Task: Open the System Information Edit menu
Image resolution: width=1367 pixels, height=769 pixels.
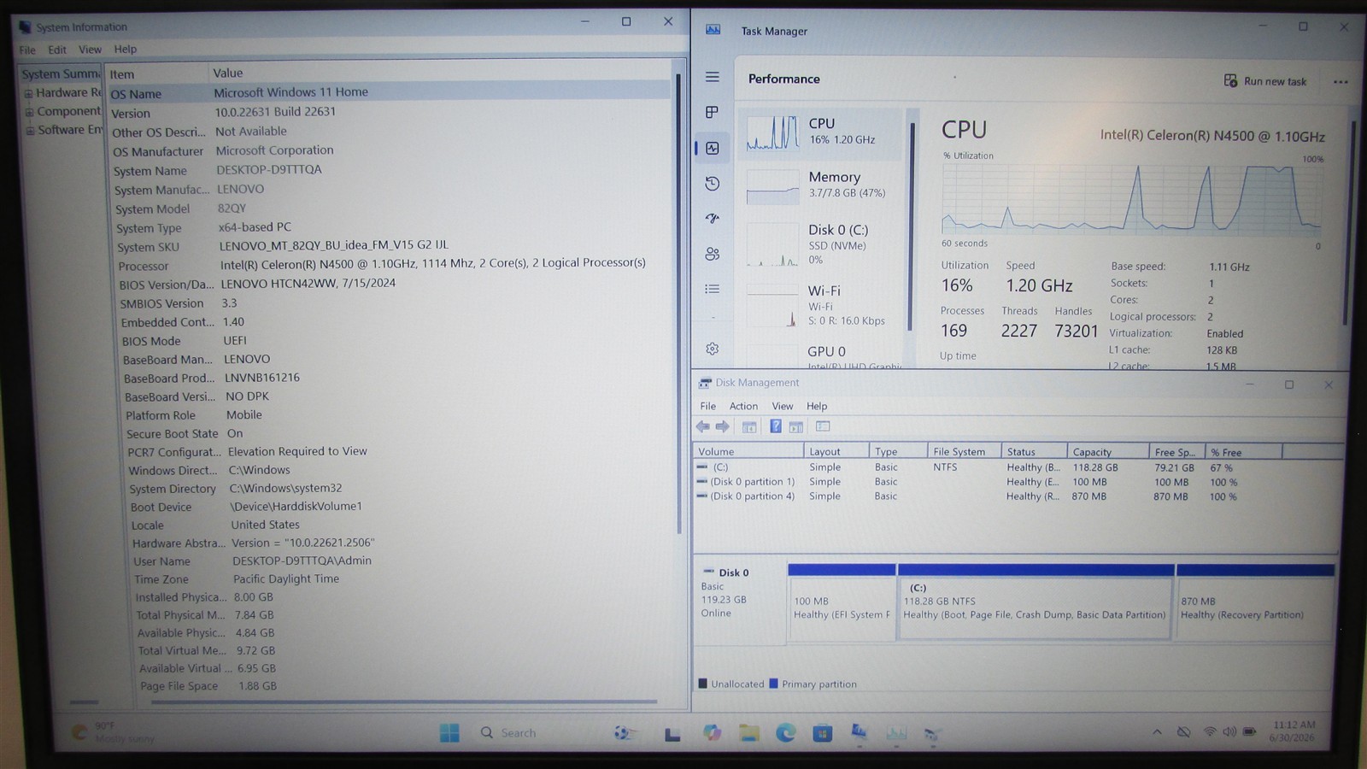Action: pos(57,50)
